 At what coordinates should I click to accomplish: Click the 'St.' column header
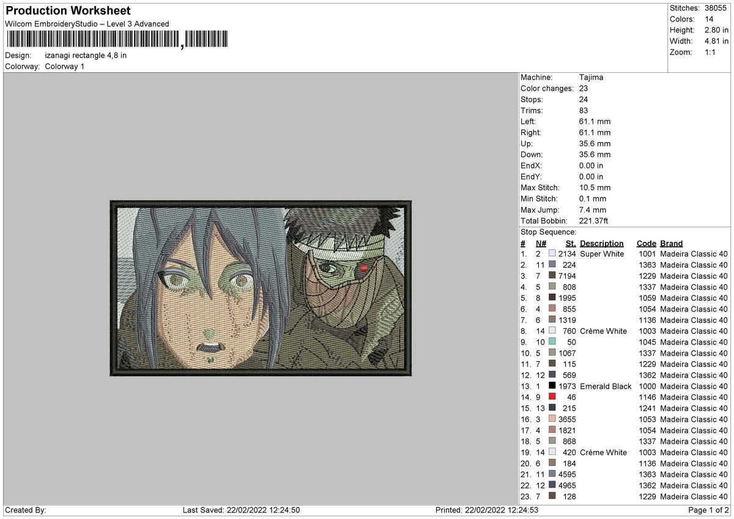(x=571, y=244)
